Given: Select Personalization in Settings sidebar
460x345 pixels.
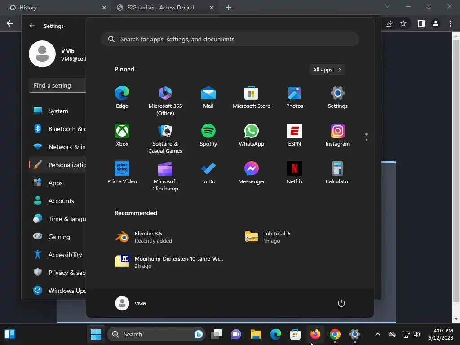Looking at the screenshot, I should 58,165.
